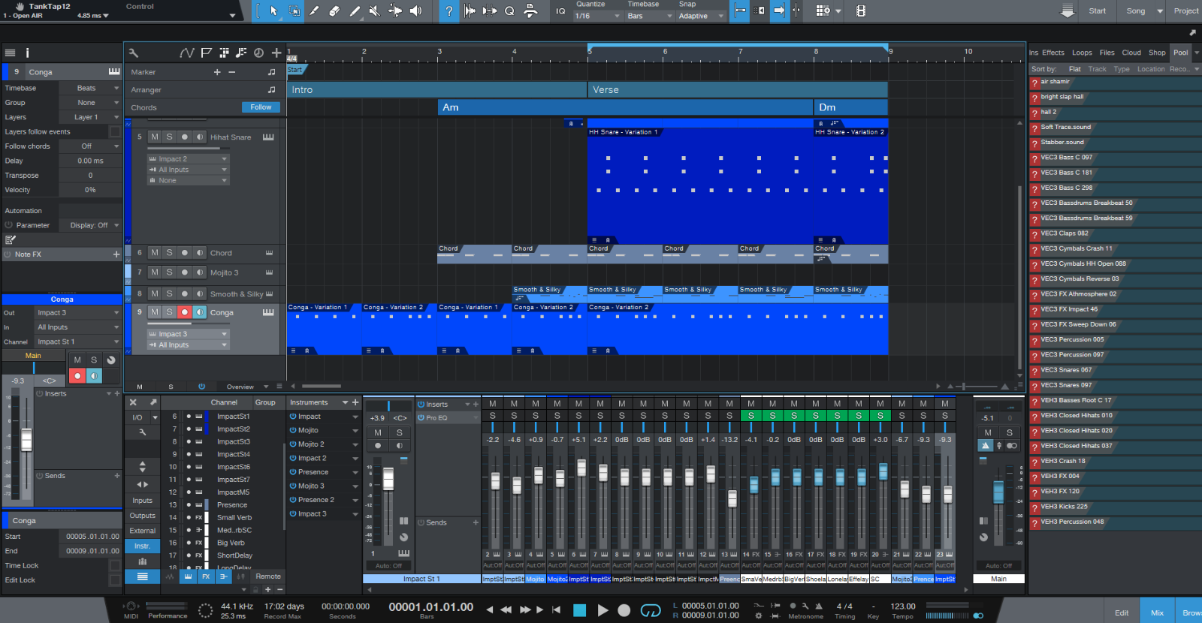Image resolution: width=1202 pixels, height=623 pixels.
Task: Open the Layers Layer 1 dropdown
Action: click(90, 117)
